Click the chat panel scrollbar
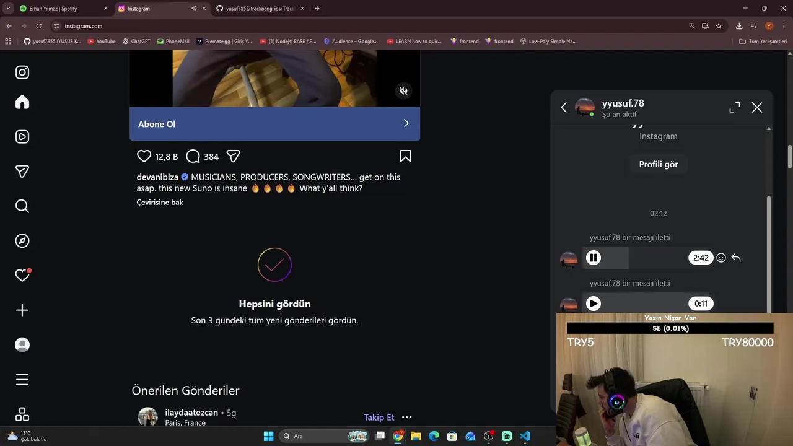The height and width of the screenshot is (446, 793). [x=769, y=254]
